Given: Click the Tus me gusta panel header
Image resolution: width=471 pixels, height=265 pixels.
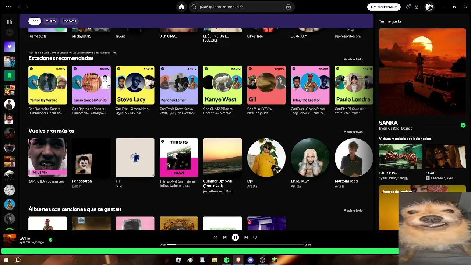Looking at the screenshot, I should 390,21.
